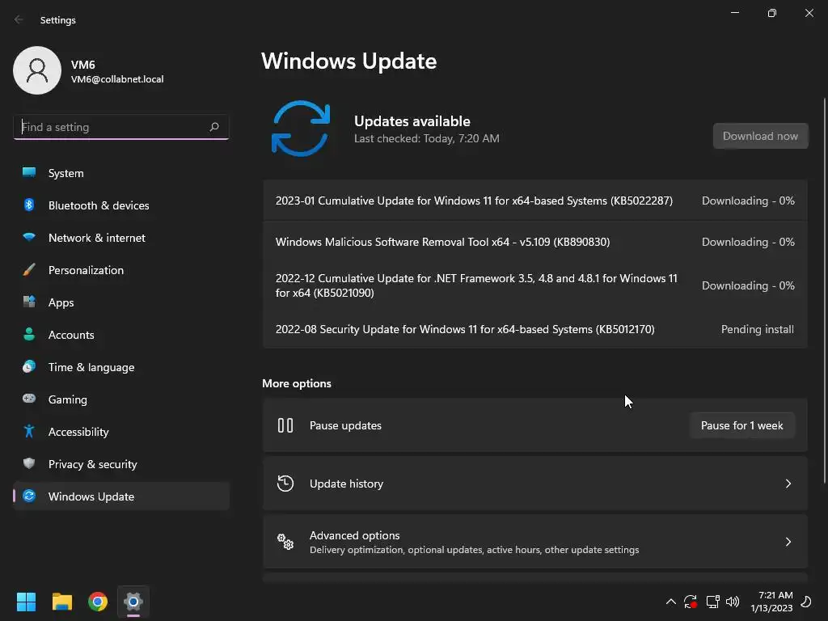
Task: Click the moon focus icon in system tray
Action: [x=806, y=602]
